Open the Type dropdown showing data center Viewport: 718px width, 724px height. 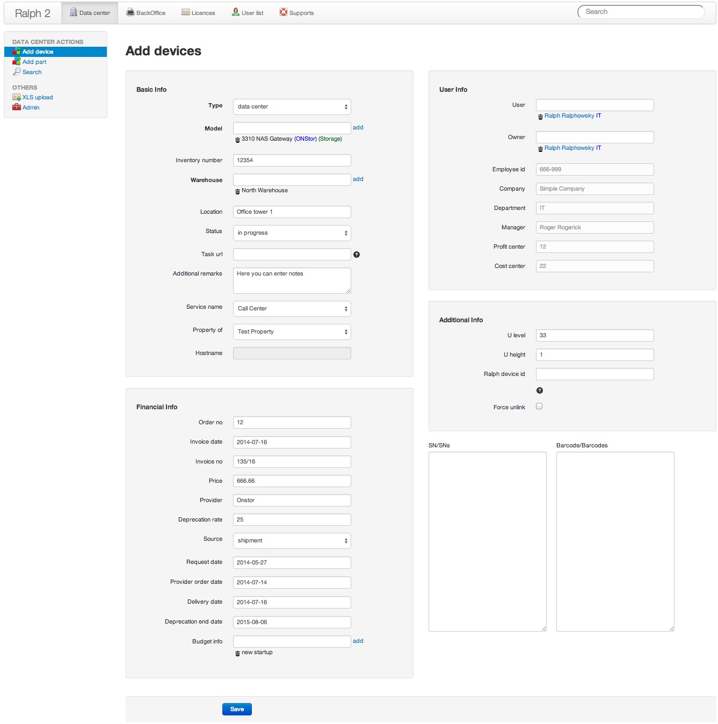tap(292, 106)
